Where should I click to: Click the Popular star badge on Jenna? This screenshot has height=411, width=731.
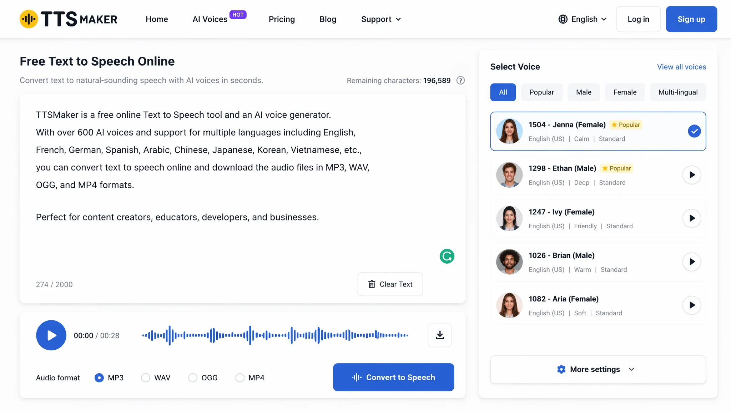(x=626, y=125)
